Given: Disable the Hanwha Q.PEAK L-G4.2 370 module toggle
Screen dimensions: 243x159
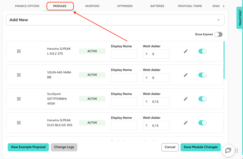Looking at the screenshot, I should (202, 51).
